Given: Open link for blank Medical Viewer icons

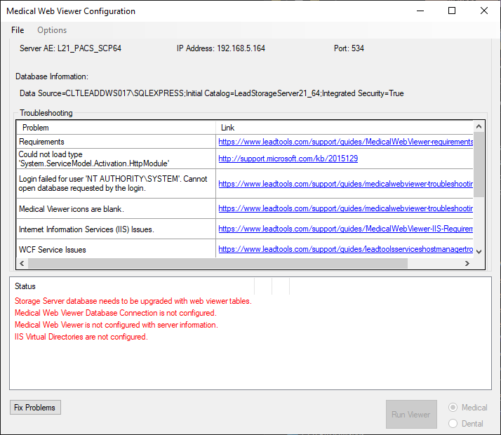Looking at the screenshot, I should tap(345, 208).
